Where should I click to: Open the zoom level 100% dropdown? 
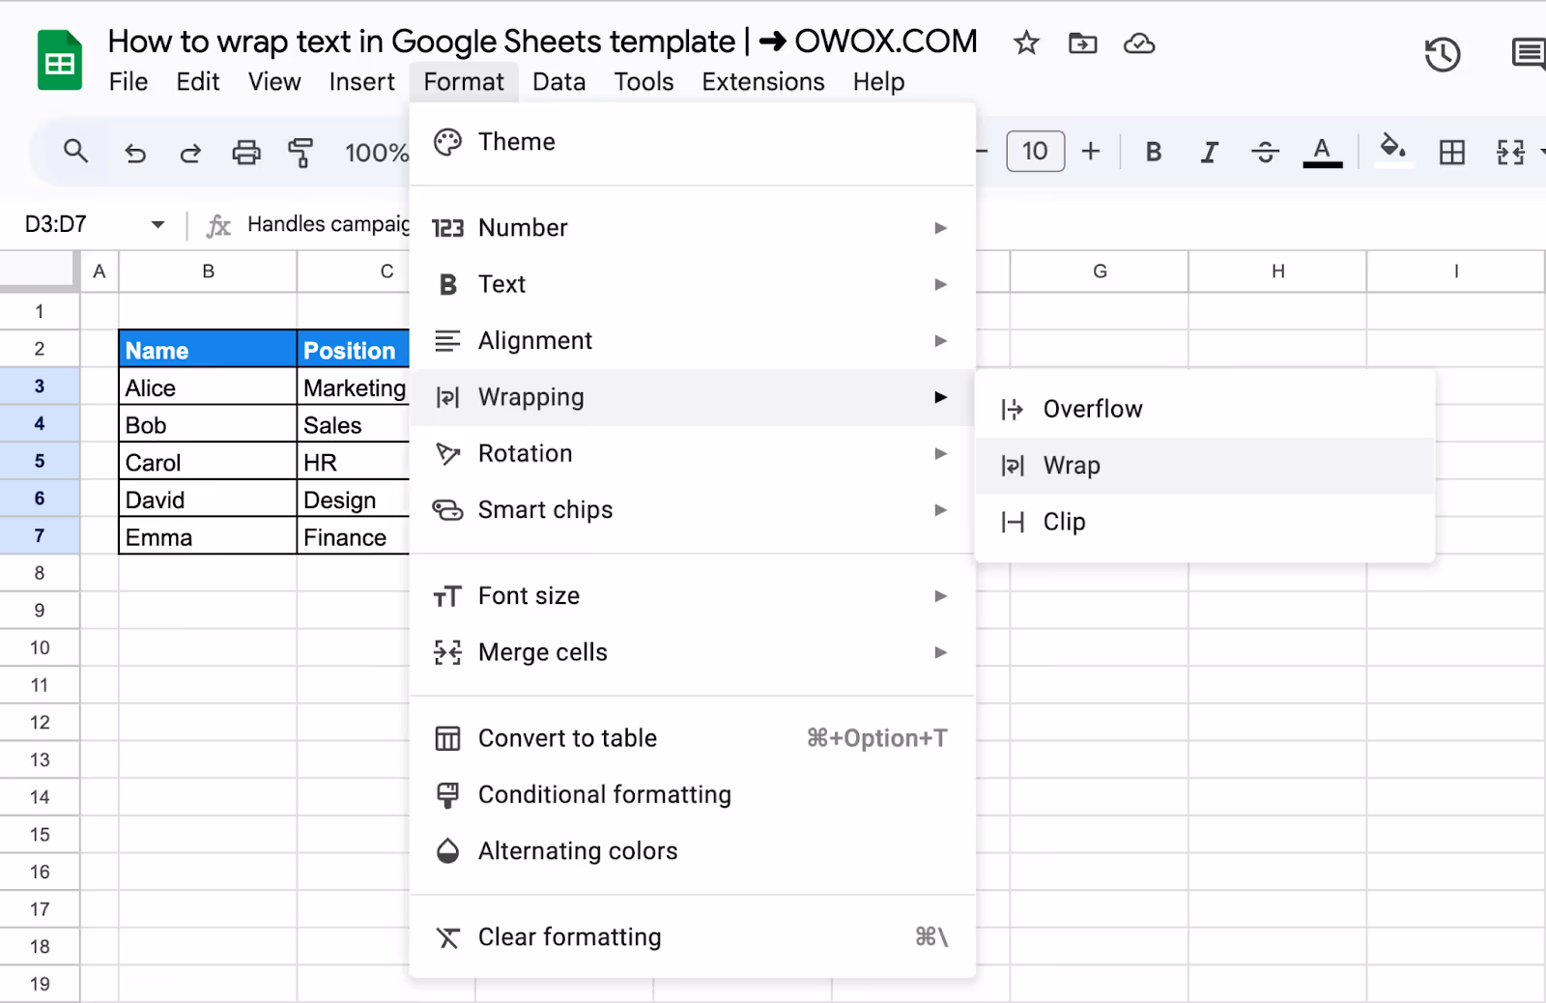pos(377,153)
